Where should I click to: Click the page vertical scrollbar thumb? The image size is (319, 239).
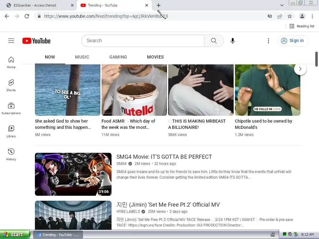[317, 59]
